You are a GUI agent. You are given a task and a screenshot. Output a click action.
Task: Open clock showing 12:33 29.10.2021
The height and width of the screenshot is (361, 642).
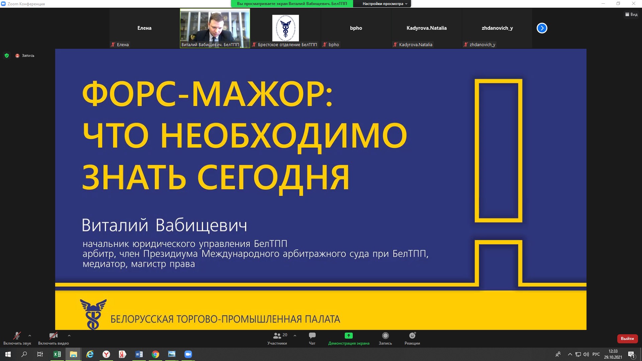click(613, 354)
